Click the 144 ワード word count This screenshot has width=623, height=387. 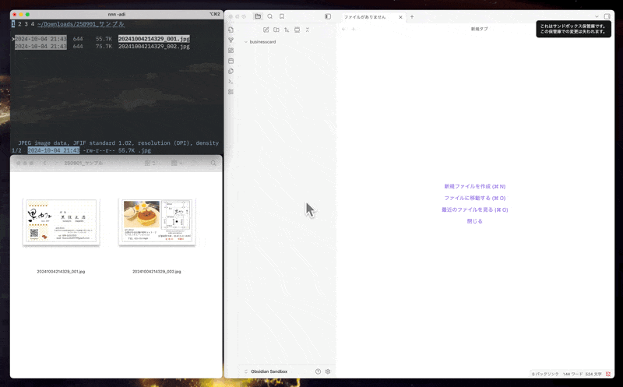pyautogui.click(x=572, y=374)
